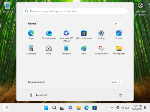Open the speaker volume tray icon

122,108
